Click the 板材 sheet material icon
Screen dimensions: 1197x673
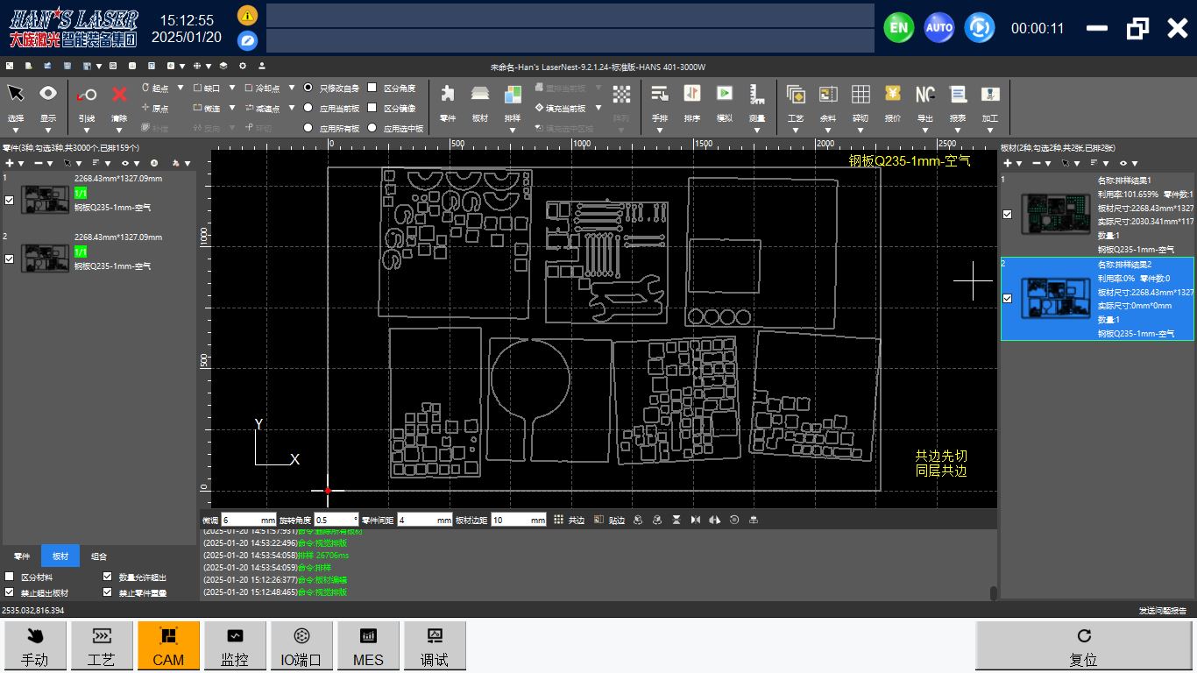pos(480,94)
